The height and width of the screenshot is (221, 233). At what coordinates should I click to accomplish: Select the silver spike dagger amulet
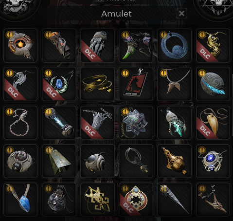pos(174,200)
